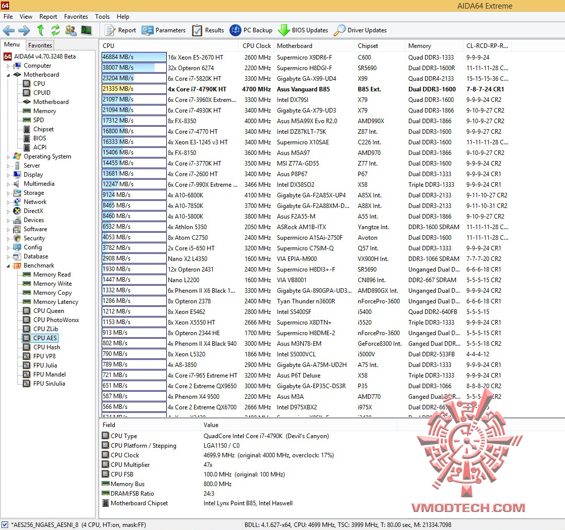The width and height of the screenshot is (565, 530).
Task: Open the Tools menu
Action: pos(102,17)
